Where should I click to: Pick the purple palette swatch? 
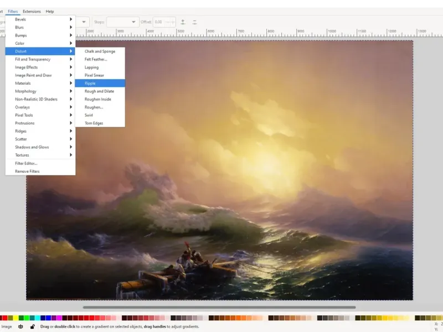(54, 318)
